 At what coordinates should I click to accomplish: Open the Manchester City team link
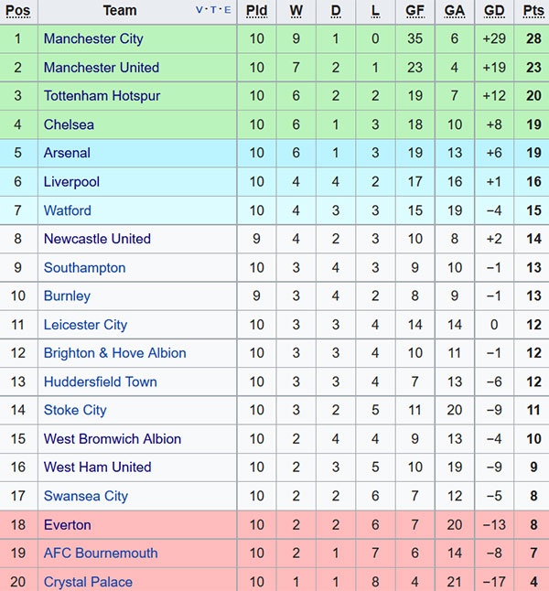(93, 39)
